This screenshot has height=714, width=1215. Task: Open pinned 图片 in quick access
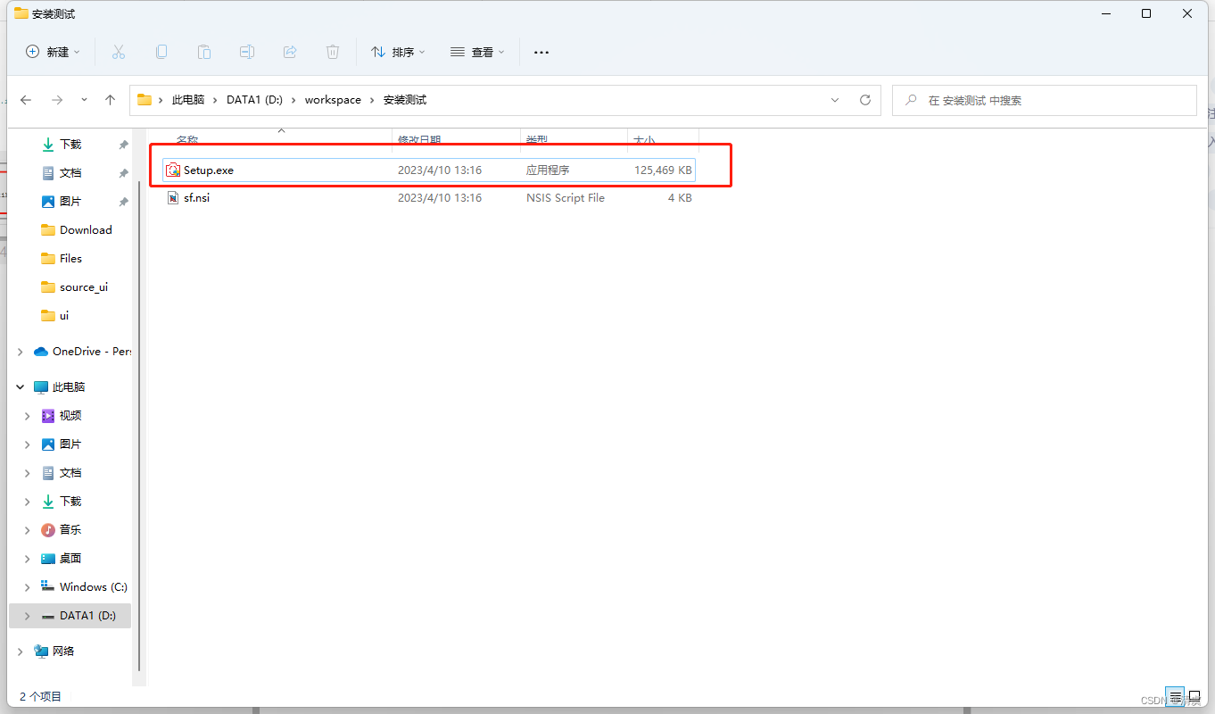(x=70, y=201)
